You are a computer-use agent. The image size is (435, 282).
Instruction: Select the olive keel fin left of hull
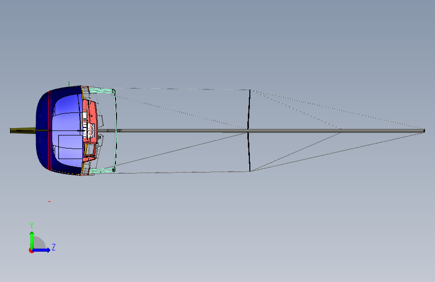23,131
